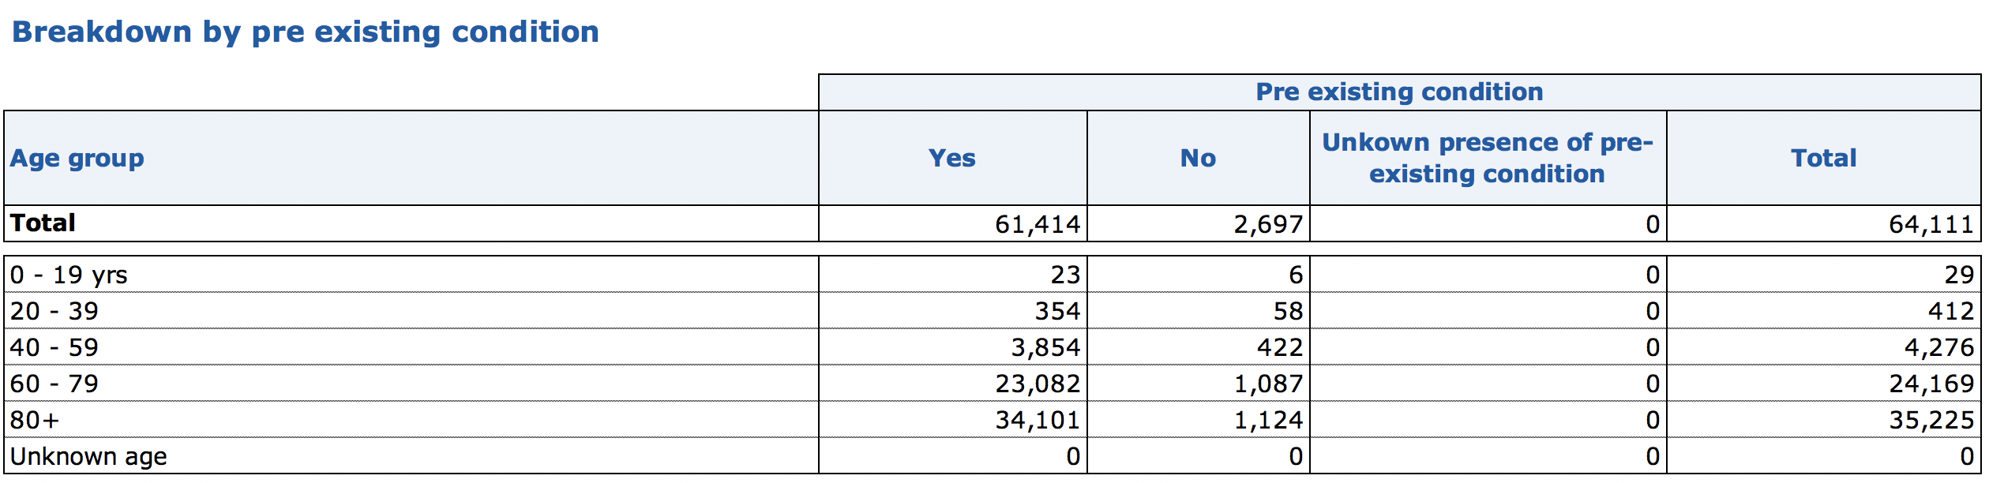Click the 34,101 value cell
1989x483 pixels.
[1037, 421]
